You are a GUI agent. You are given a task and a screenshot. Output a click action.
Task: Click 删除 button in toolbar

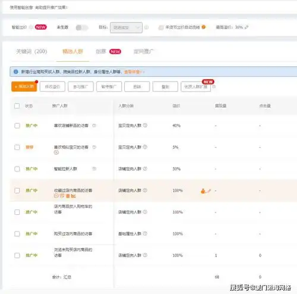[137, 86]
